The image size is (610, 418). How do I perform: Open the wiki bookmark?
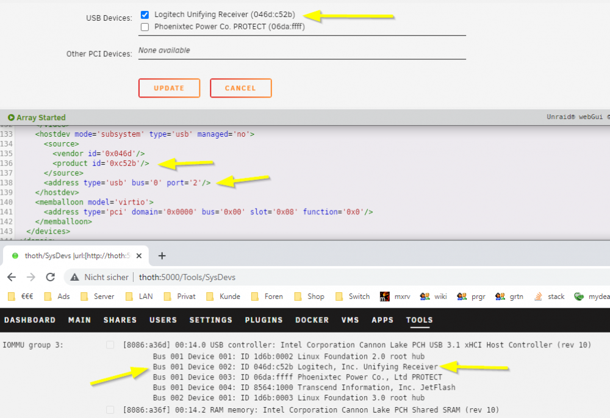[433, 297]
